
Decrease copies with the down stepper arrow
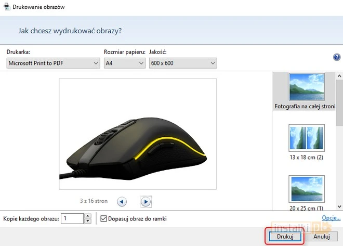(87, 221)
